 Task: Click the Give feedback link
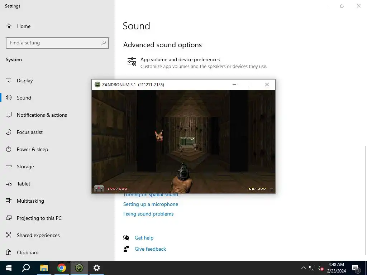tap(150, 249)
